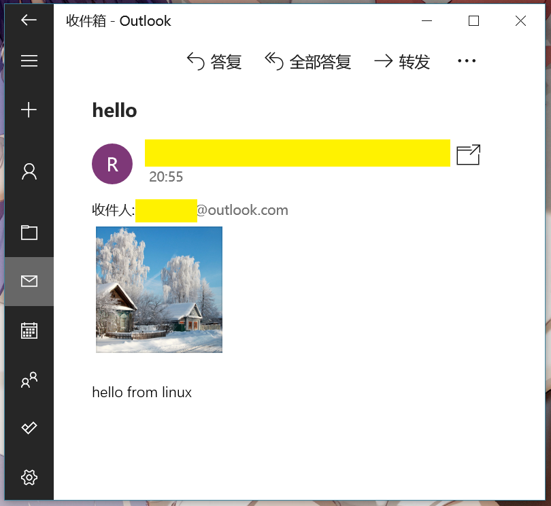Screen dimensions: 551x506
Task: Open the more actions ellipsis menu
Action: pos(467,61)
